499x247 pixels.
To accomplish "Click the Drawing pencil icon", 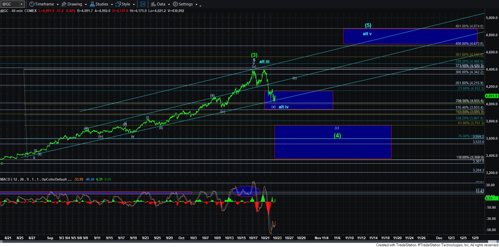I will point(64,4).
